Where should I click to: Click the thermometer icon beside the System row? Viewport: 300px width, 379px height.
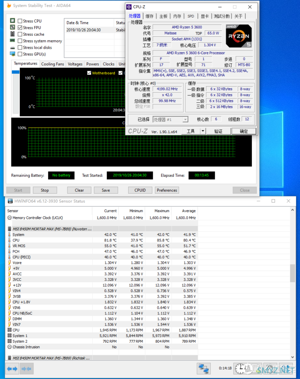pos(10,234)
